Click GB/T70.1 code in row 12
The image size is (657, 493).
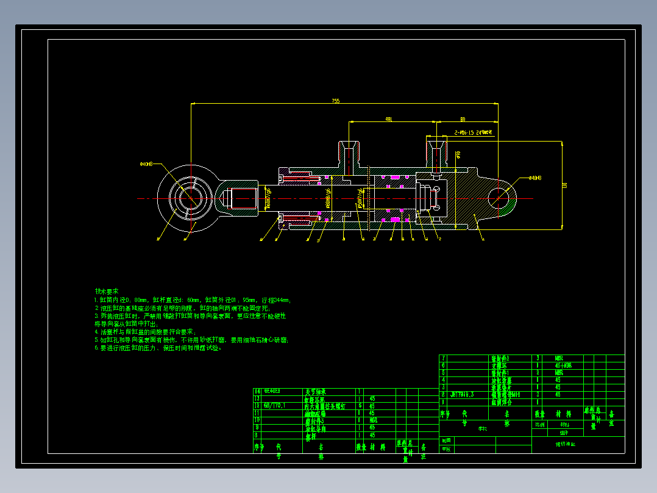pos(274,406)
